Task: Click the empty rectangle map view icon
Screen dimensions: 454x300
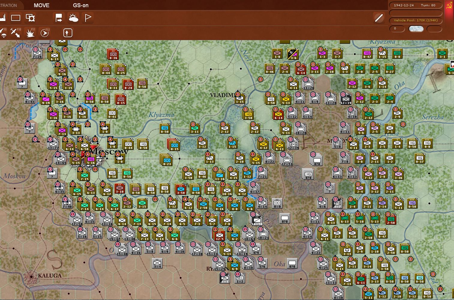Action: tap(16, 18)
